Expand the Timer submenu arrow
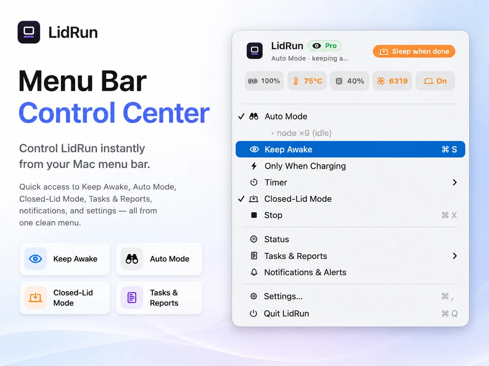The height and width of the screenshot is (366, 489). coord(455,183)
